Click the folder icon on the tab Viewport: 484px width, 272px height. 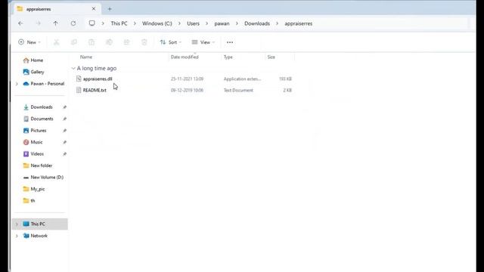(20, 9)
